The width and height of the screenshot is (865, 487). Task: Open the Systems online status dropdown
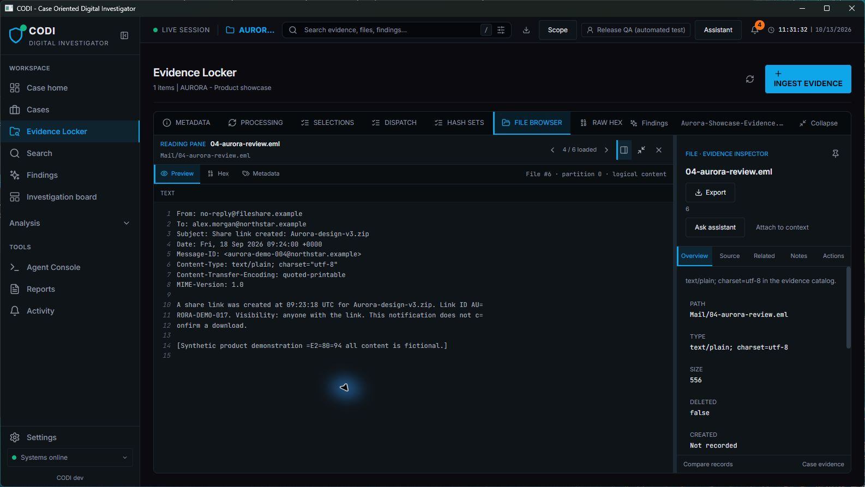70,458
